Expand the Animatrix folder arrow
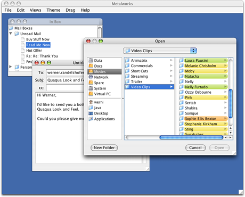The height and width of the screenshot is (197, 245). [x=171, y=60]
